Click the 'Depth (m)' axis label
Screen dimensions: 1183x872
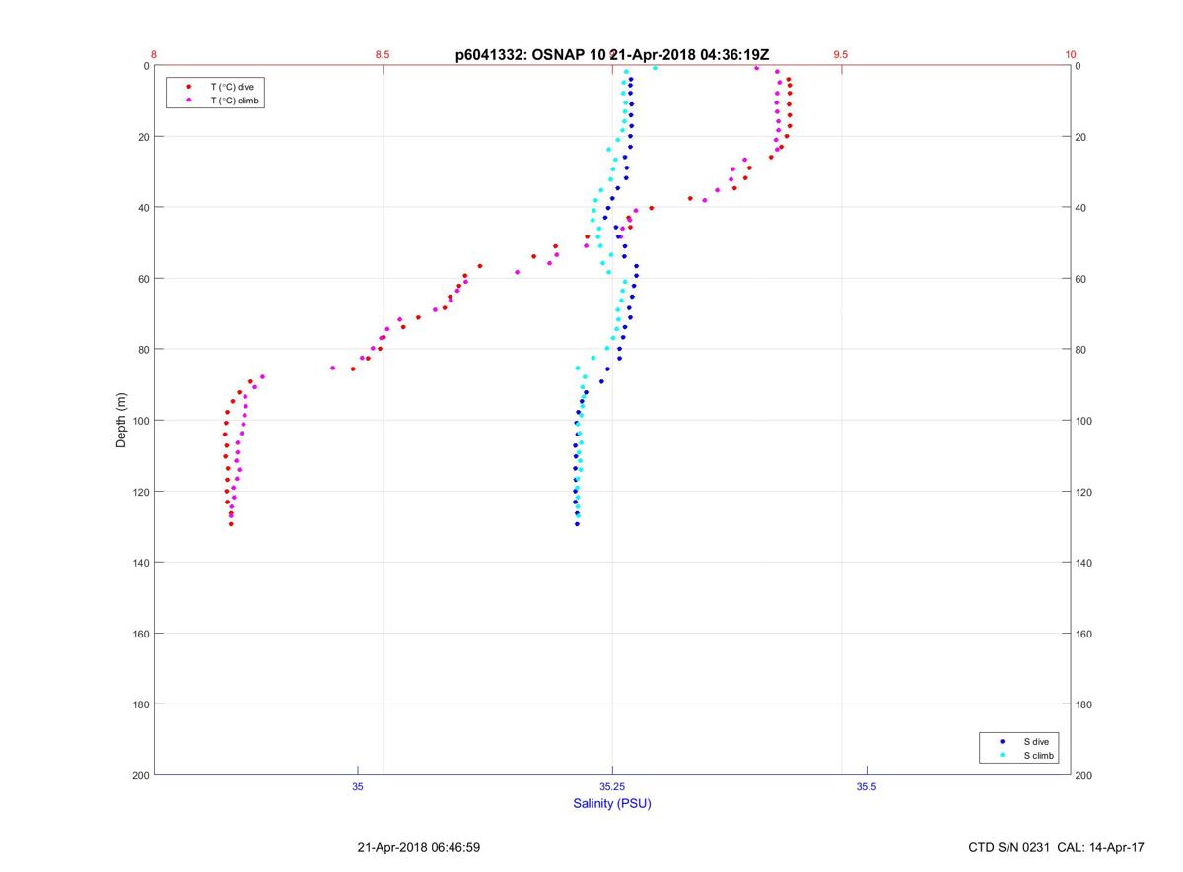tap(122, 421)
